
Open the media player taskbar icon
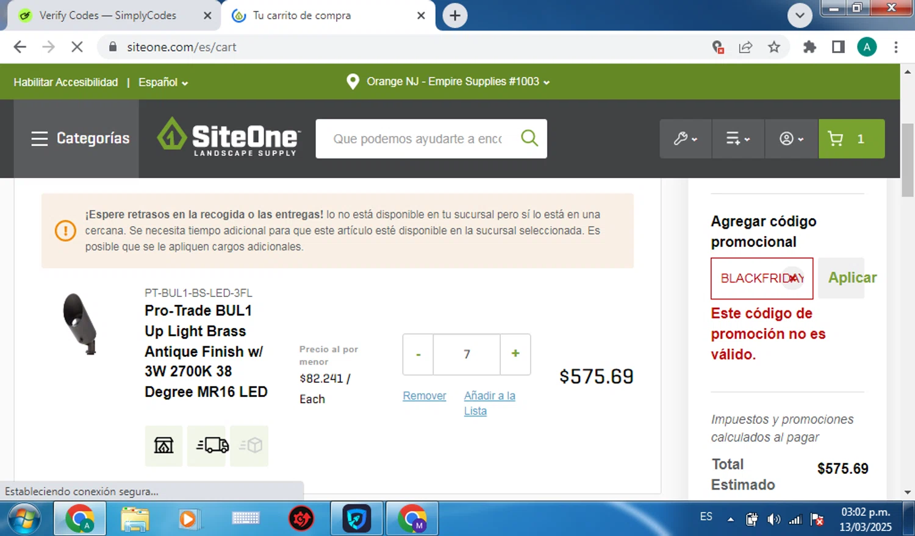point(189,519)
